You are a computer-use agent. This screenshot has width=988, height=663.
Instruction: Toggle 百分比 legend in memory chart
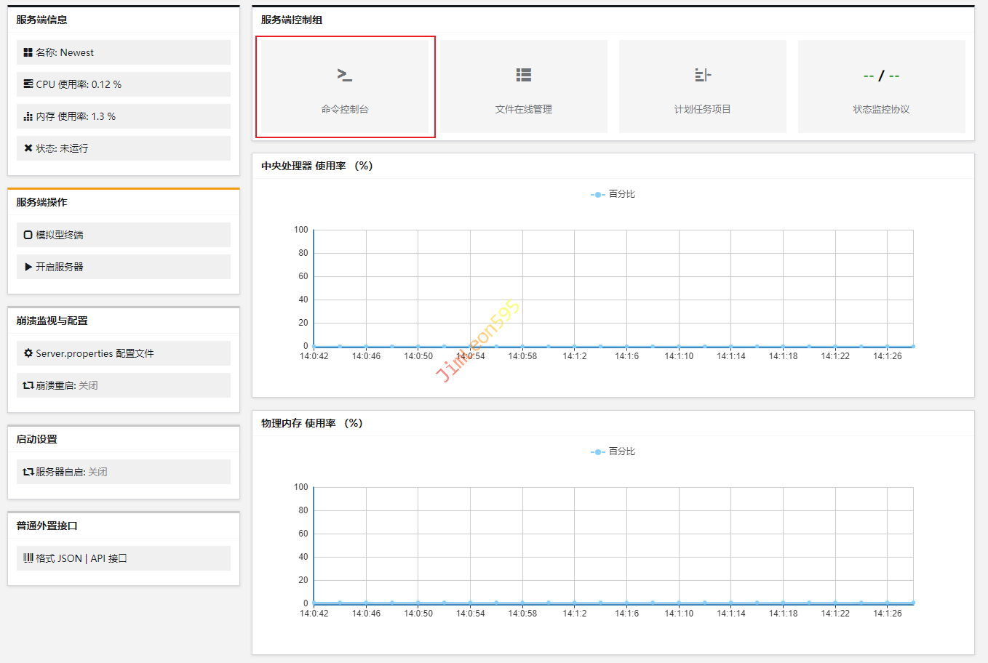613,451
